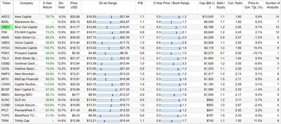Select the FSK ticker
Screen dimensions: 281x124
click(x=4, y=32)
